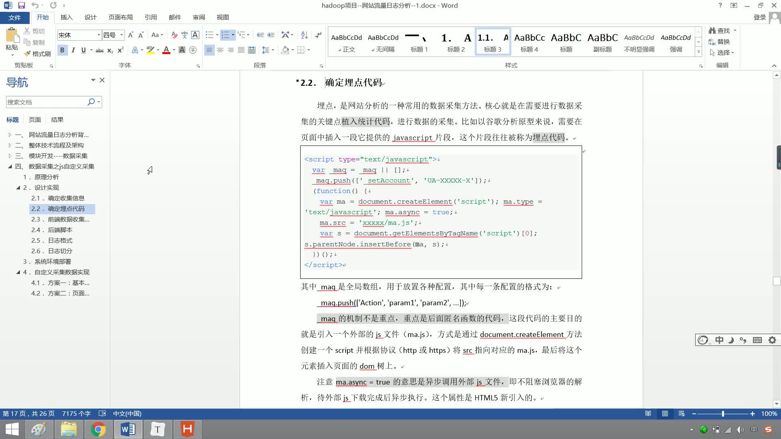Collapse the 4. 自定义采集数据实现 heading

pos(18,272)
